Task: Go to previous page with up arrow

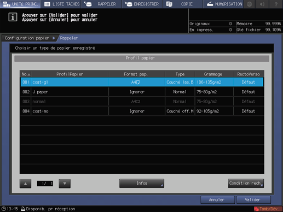Action: [x=25, y=184]
